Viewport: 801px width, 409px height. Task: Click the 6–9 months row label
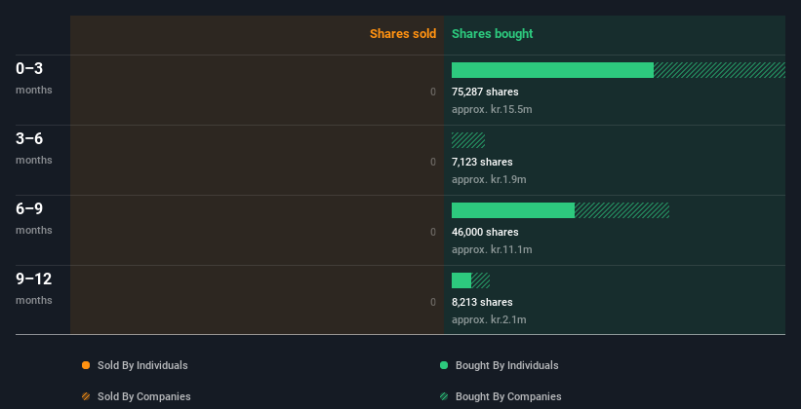pyautogui.click(x=34, y=218)
